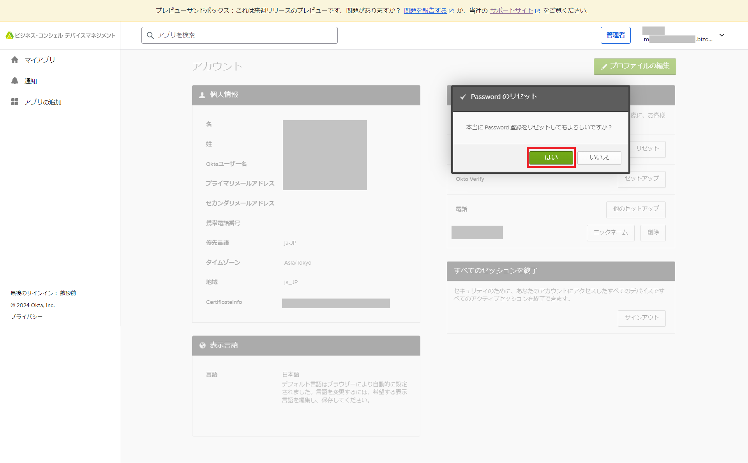Click the magnifier icon in the search box
748x463 pixels.
click(150, 35)
